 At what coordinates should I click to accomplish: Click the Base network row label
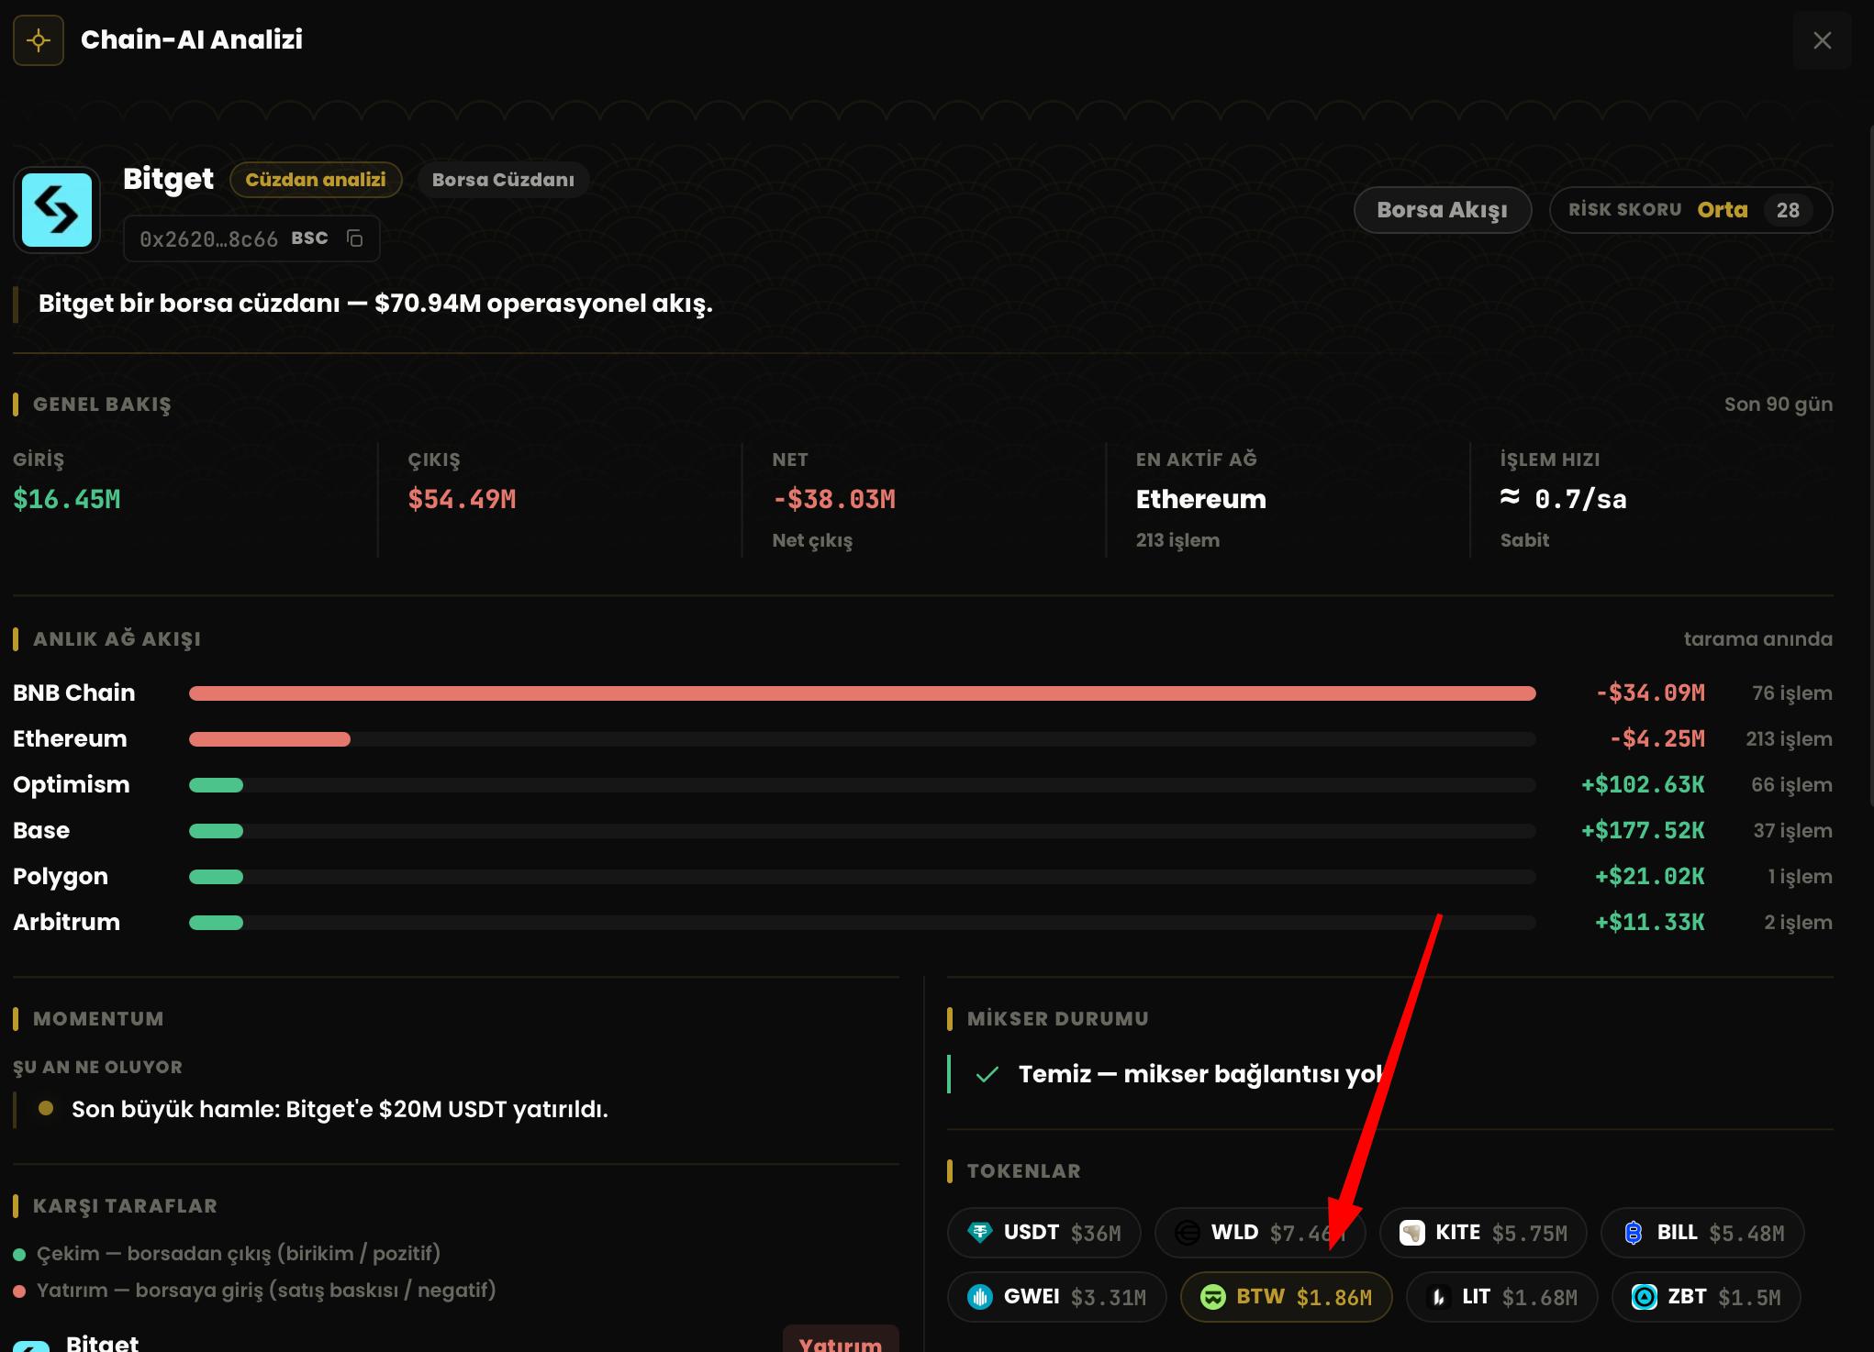click(41, 831)
